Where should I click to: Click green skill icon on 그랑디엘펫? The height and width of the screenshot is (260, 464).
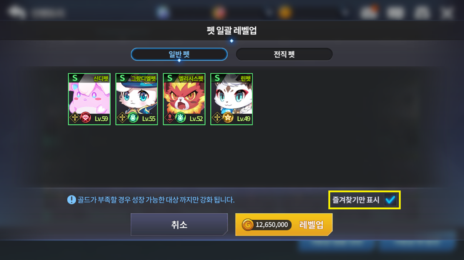[133, 117]
